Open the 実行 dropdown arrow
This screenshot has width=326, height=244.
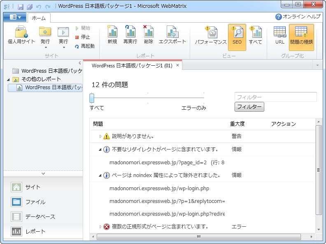(x=64, y=48)
